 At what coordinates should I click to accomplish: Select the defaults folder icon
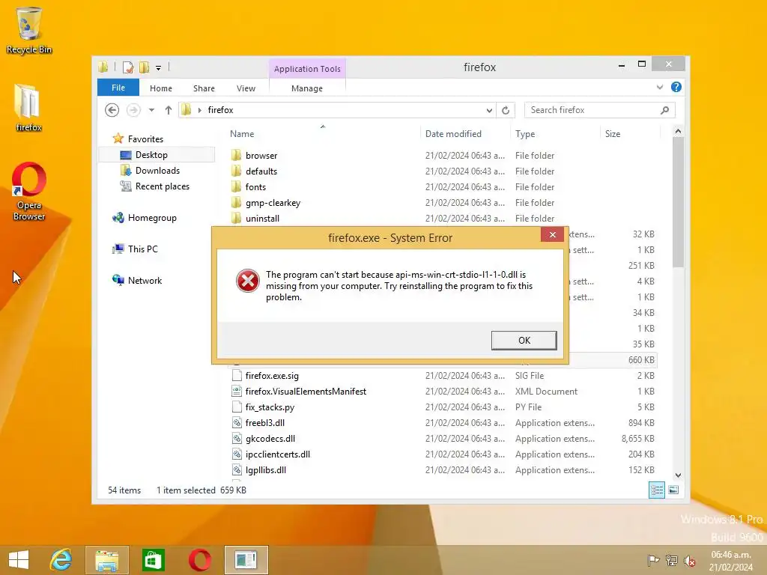click(x=236, y=171)
